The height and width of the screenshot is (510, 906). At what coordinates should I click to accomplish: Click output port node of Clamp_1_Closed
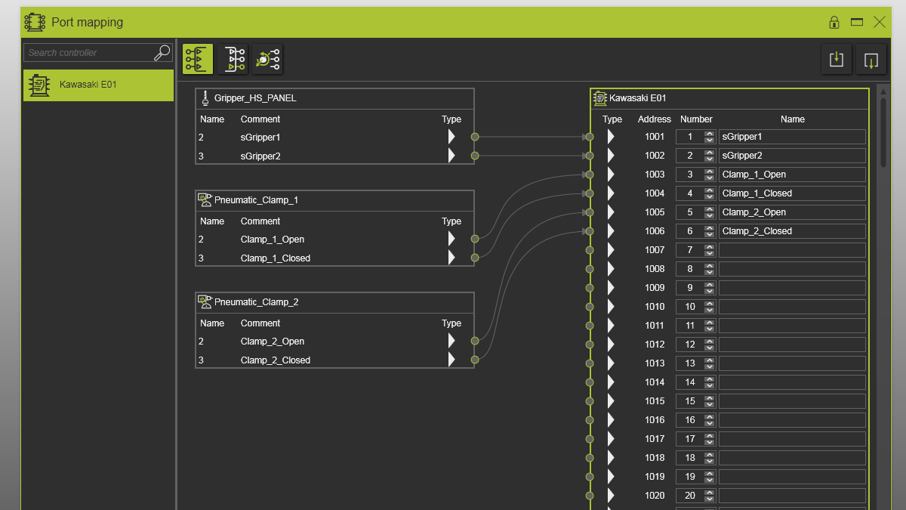475,258
